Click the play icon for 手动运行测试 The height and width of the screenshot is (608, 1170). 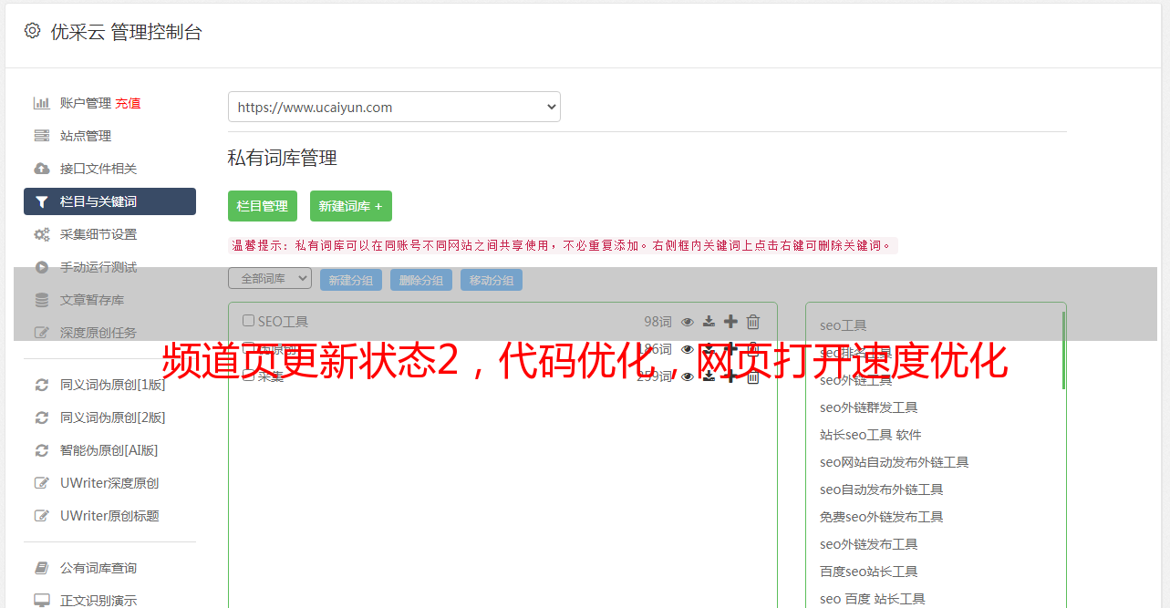42,267
